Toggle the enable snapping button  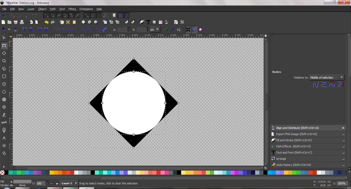tap(3, 15)
